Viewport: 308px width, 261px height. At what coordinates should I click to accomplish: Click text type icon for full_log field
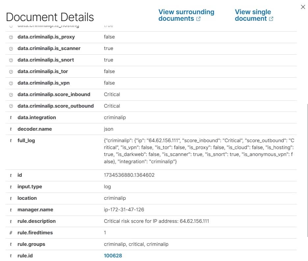tap(12, 141)
